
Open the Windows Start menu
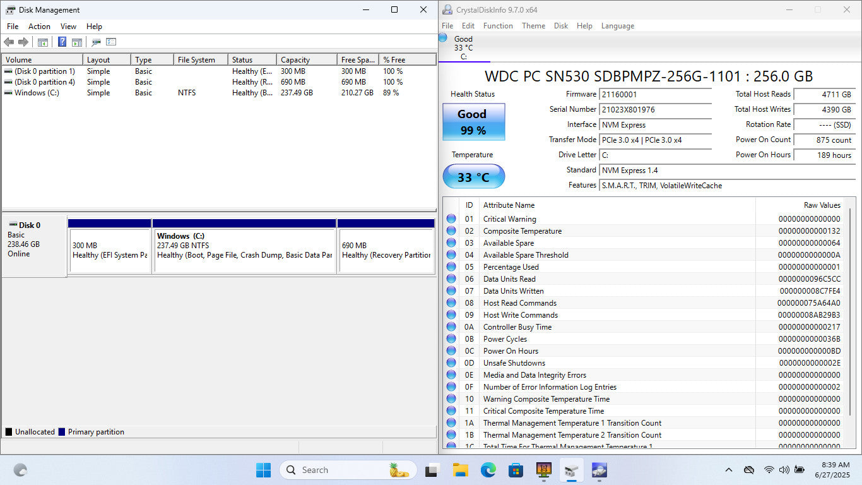pyautogui.click(x=263, y=470)
